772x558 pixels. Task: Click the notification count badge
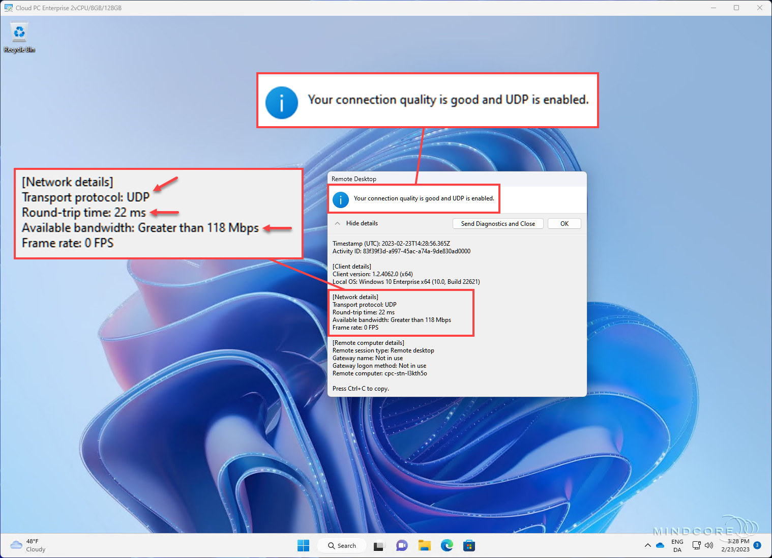(x=757, y=545)
